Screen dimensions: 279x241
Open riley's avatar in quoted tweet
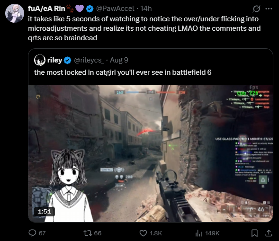(x=40, y=60)
